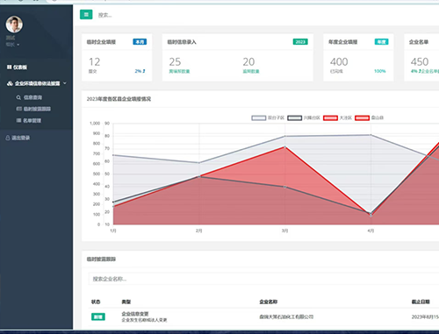Open the 仪表板 menu item

(20, 68)
